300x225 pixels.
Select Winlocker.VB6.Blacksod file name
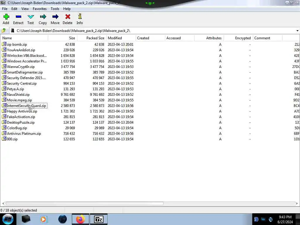[x=27, y=55]
